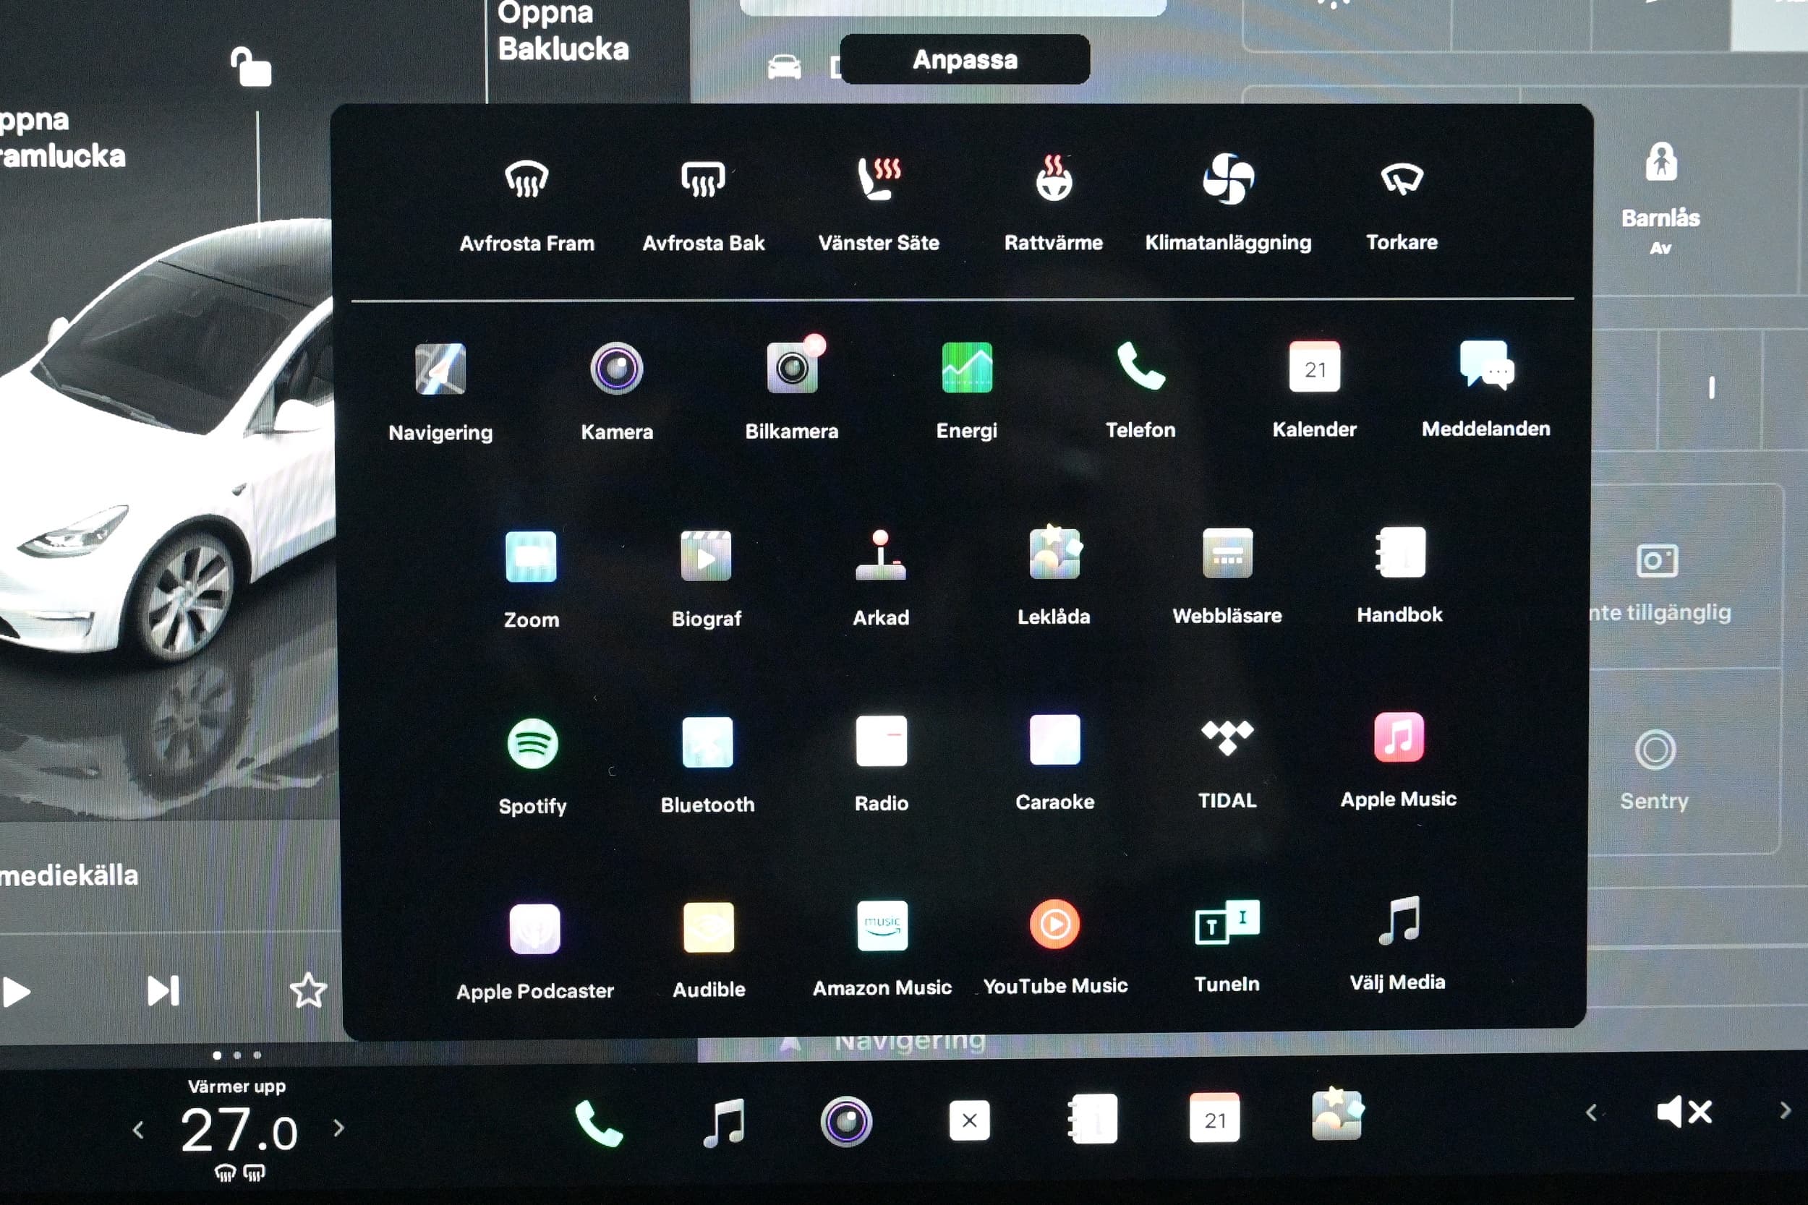Open the Webbläsare browser app

point(1227,553)
